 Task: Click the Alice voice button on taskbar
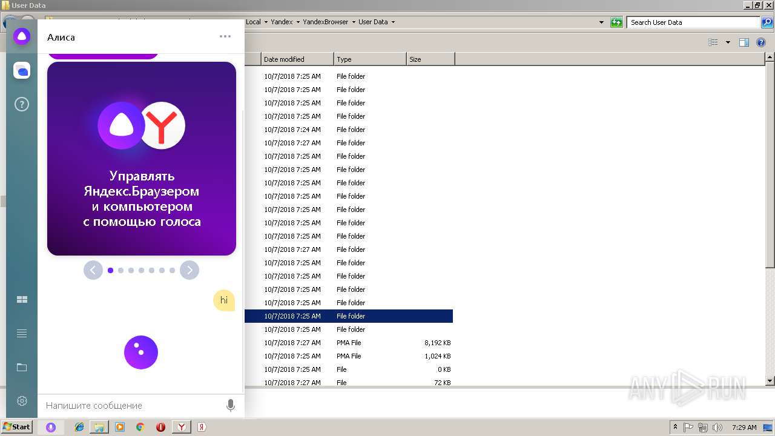[x=51, y=427]
